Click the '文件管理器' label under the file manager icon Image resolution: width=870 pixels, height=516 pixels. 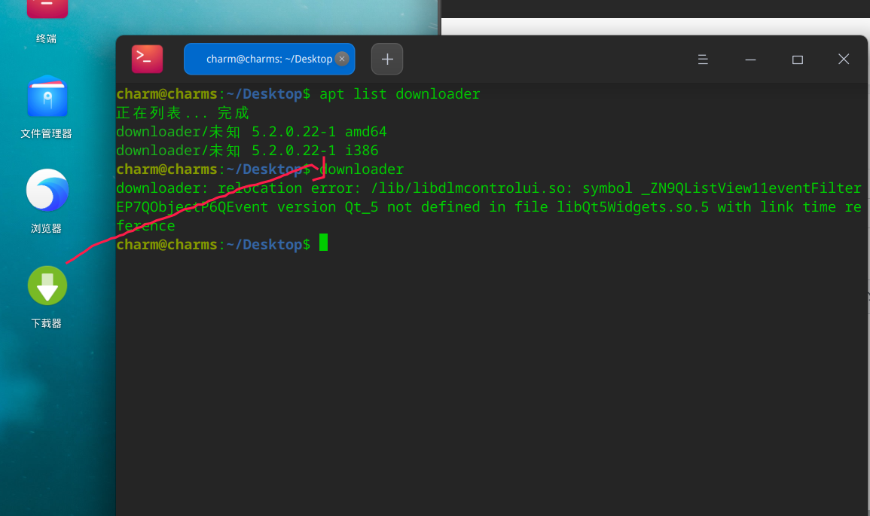[47, 134]
